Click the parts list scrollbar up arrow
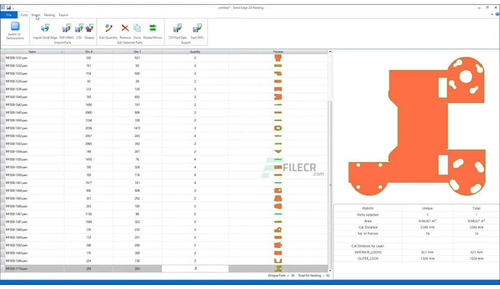This screenshot has width=500, height=289. (x=330, y=51)
